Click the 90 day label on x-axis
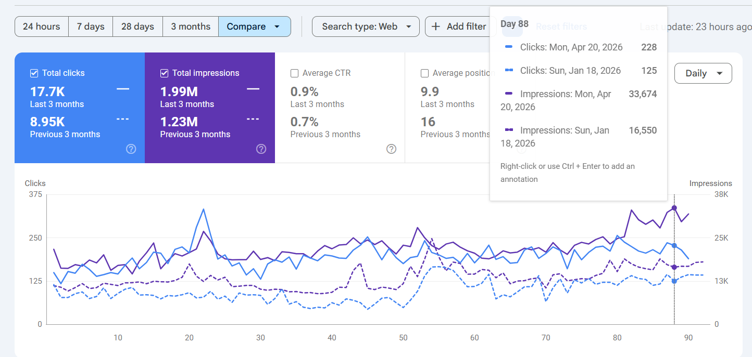This screenshot has width=752, height=357. pos(688,338)
